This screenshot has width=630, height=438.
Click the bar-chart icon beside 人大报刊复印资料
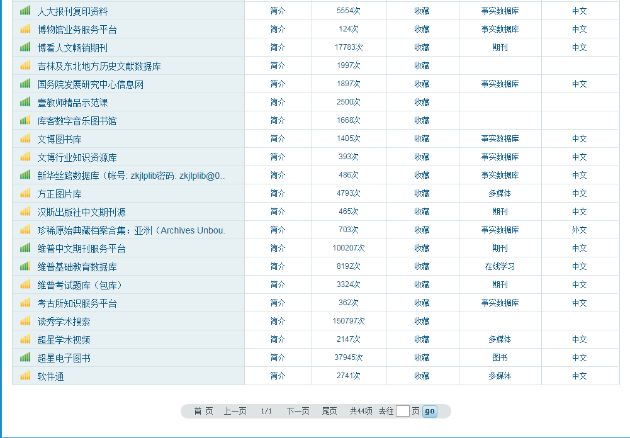(x=25, y=11)
